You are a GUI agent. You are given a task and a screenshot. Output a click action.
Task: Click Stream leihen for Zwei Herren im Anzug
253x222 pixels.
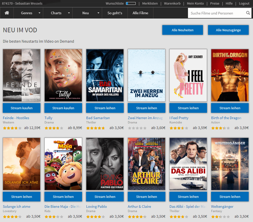pos(147,108)
